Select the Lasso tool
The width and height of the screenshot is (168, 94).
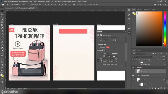point(2,17)
